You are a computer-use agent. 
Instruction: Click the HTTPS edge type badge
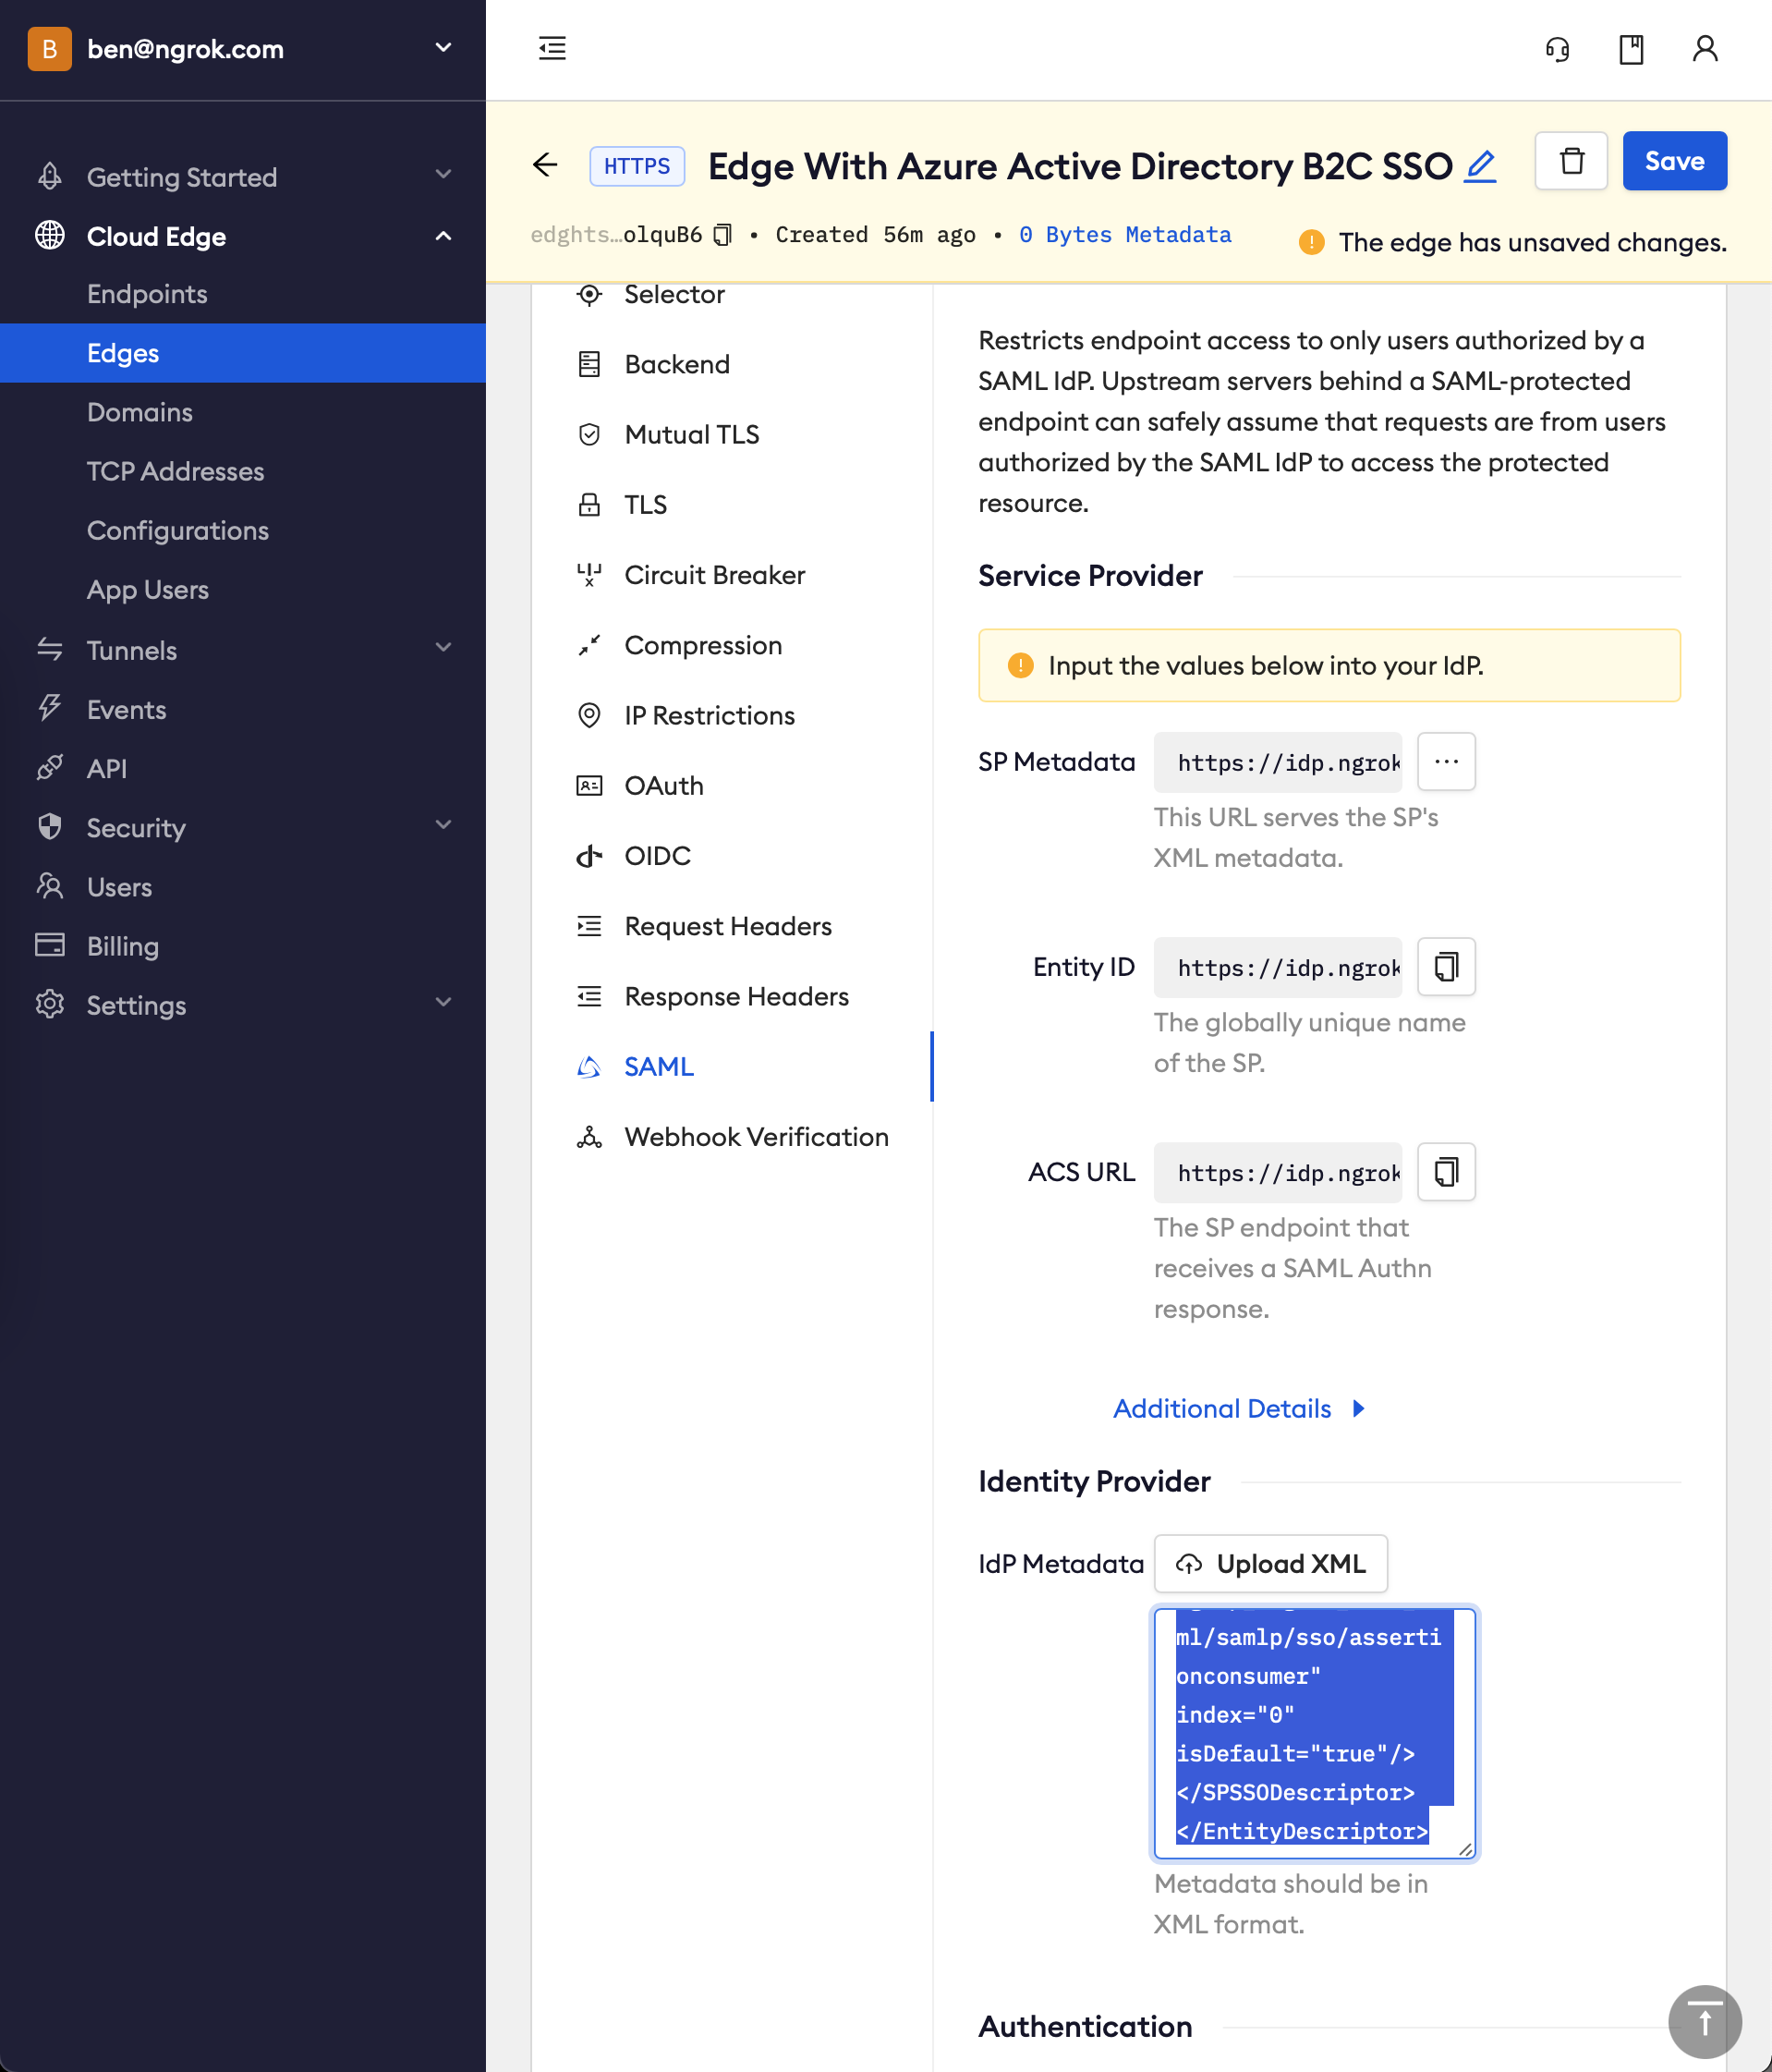pyautogui.click(x=637, y=166)
